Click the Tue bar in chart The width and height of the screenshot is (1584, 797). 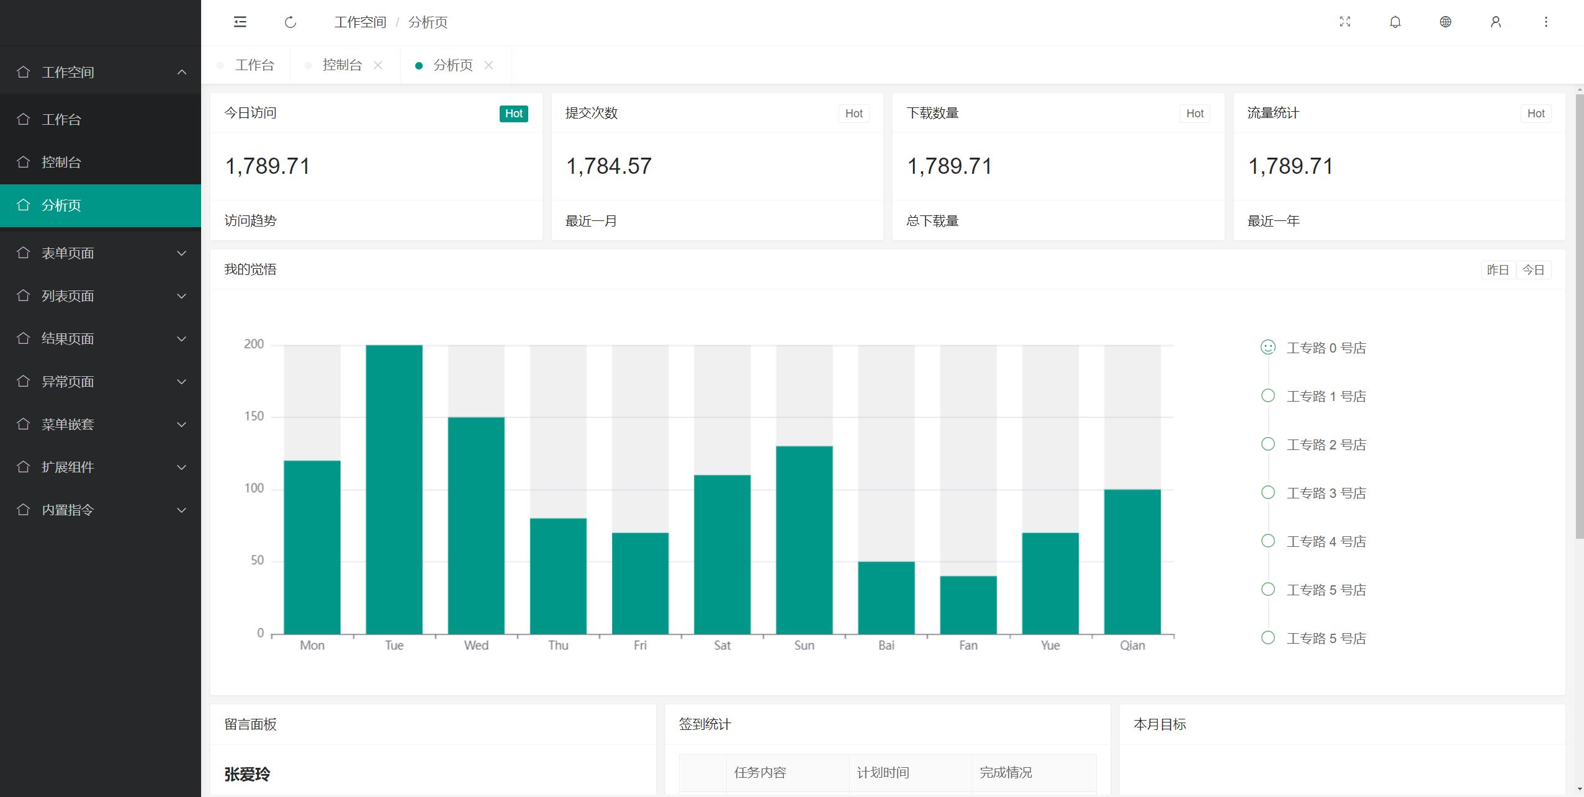point(394,489)
